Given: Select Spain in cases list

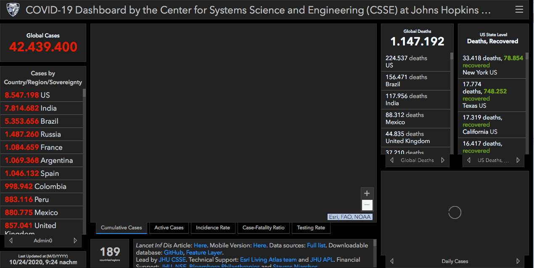Looking at the screenshot, I should click(x=41, y=173).
